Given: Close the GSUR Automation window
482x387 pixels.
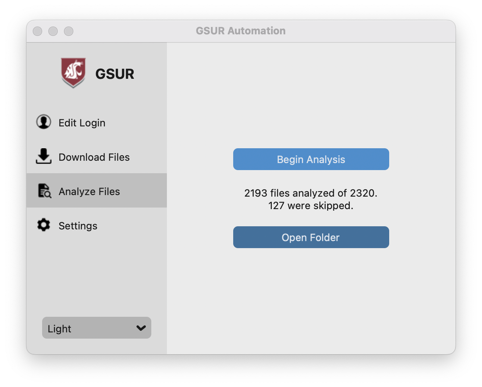Looking at the screenshot, I should pos(37,31).
